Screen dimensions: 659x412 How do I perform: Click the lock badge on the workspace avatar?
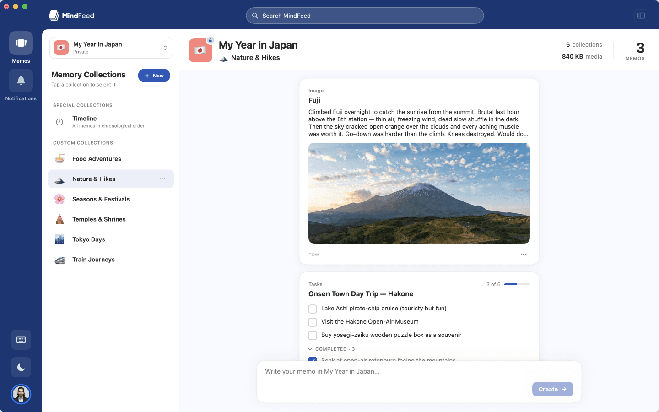[211, 40]
